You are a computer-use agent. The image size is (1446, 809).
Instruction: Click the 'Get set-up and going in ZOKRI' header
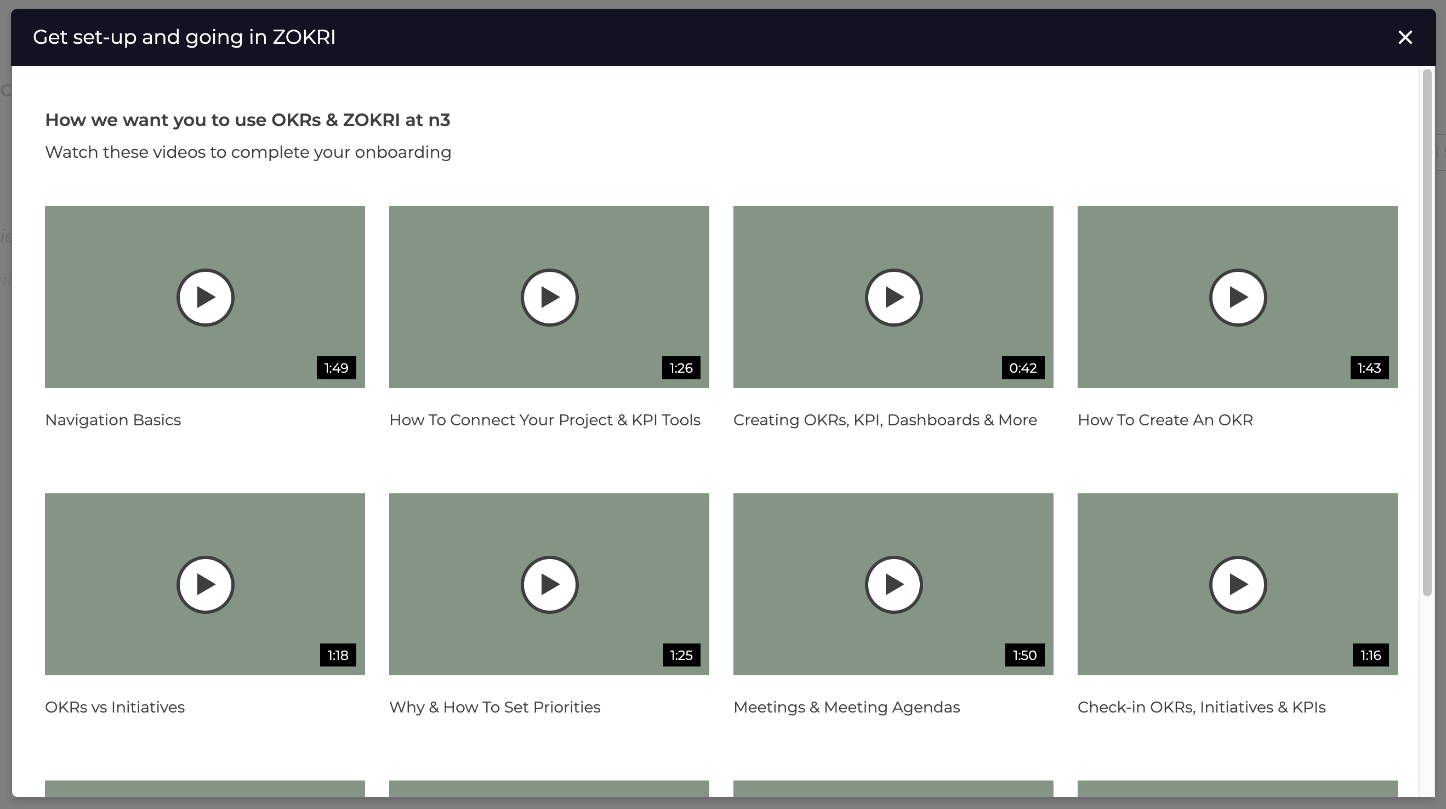[x=184, y=37]
